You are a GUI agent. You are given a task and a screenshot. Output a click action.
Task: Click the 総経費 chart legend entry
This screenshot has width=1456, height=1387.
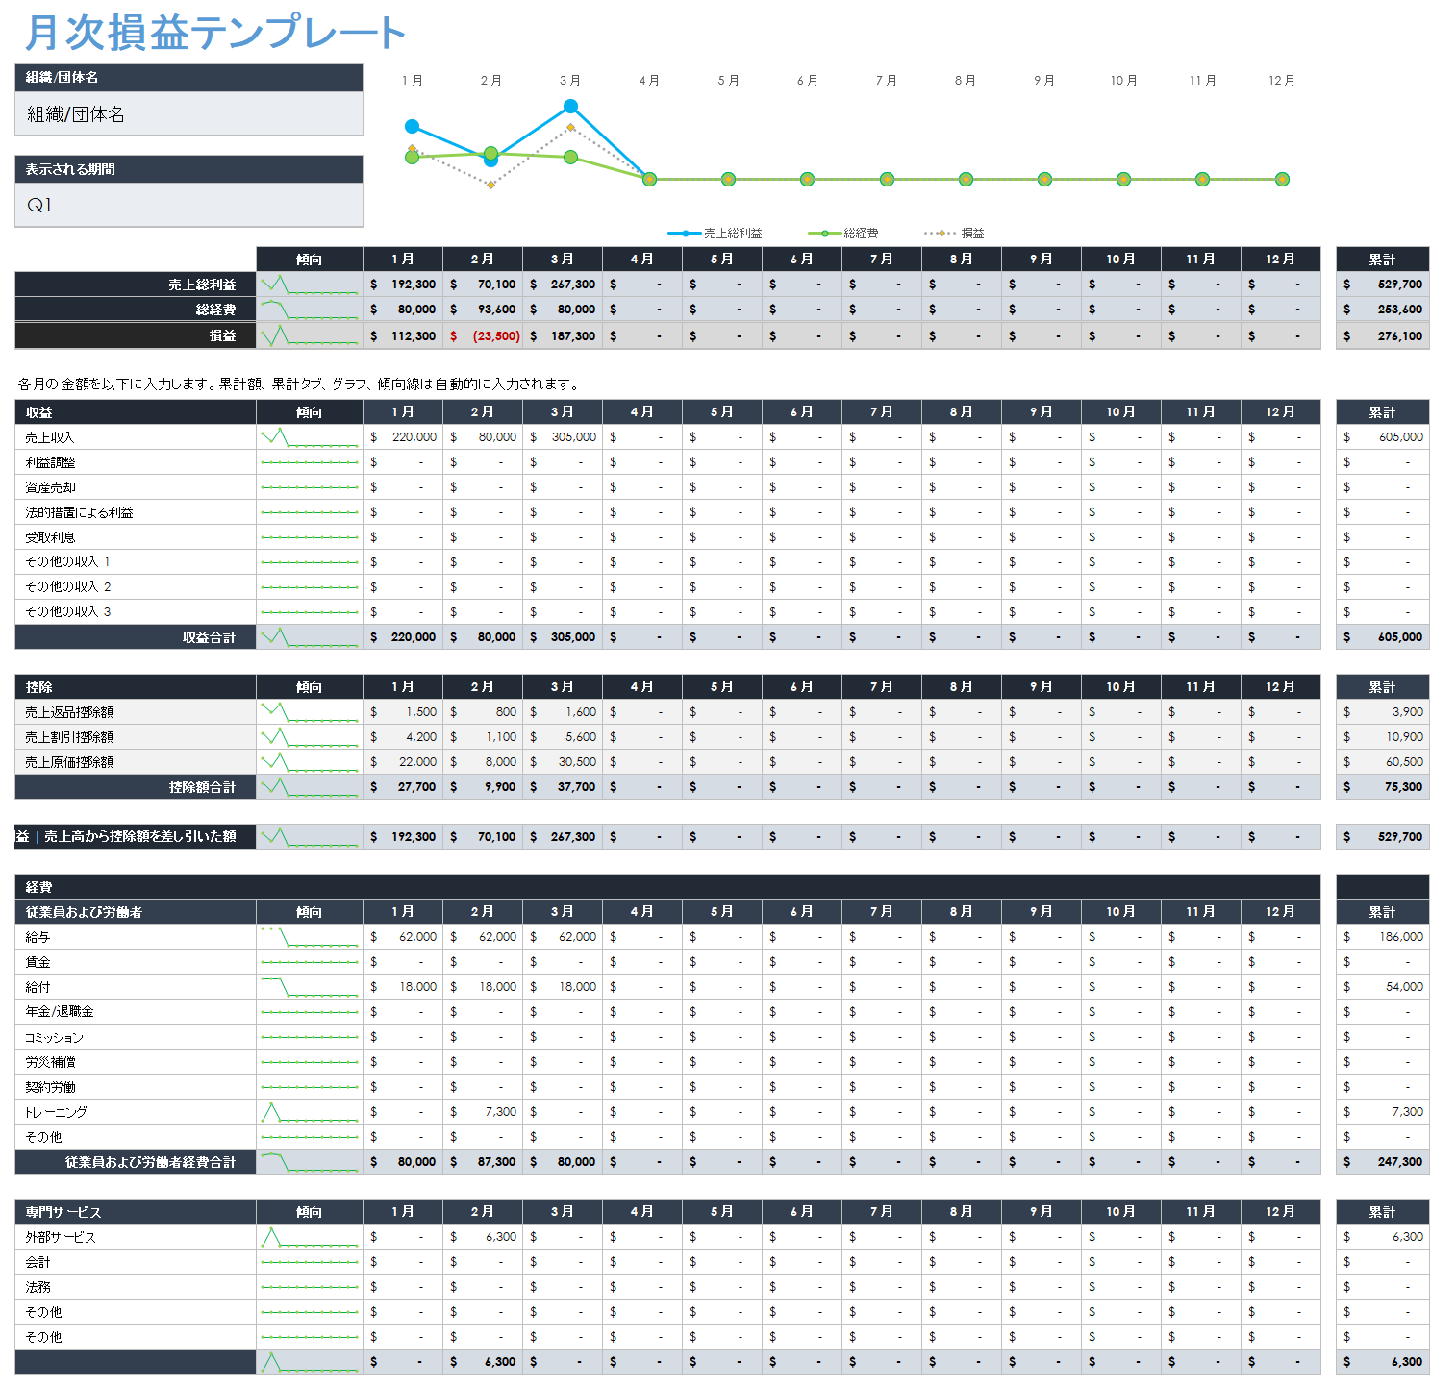click(x=843, y=234)
